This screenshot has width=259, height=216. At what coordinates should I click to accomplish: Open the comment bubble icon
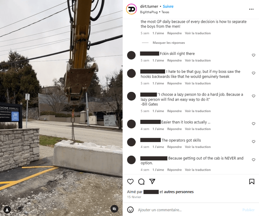pyautogui.click(x=141, y=181)
